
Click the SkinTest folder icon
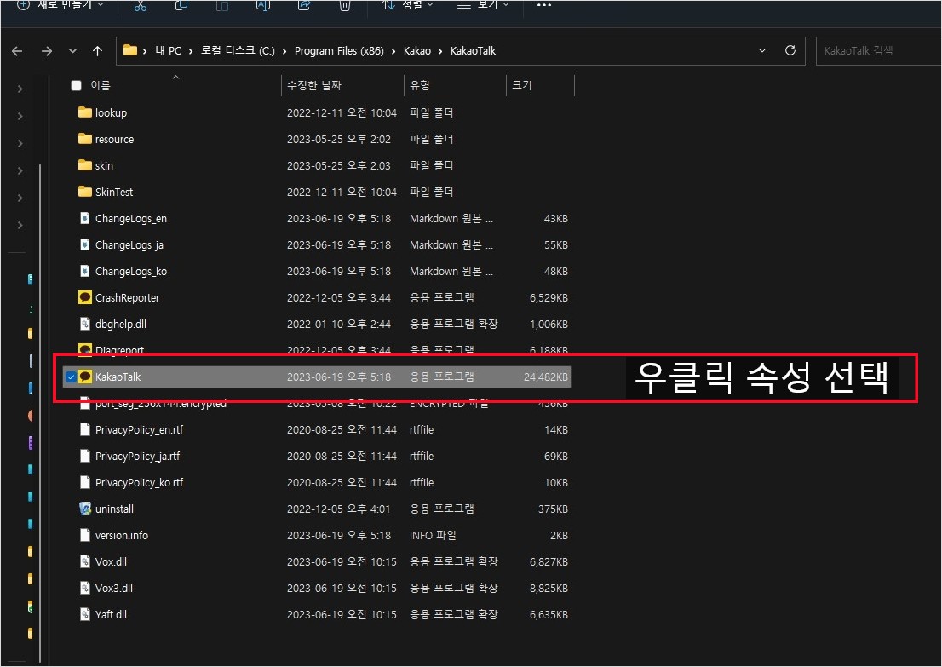(x=84, y=192)
